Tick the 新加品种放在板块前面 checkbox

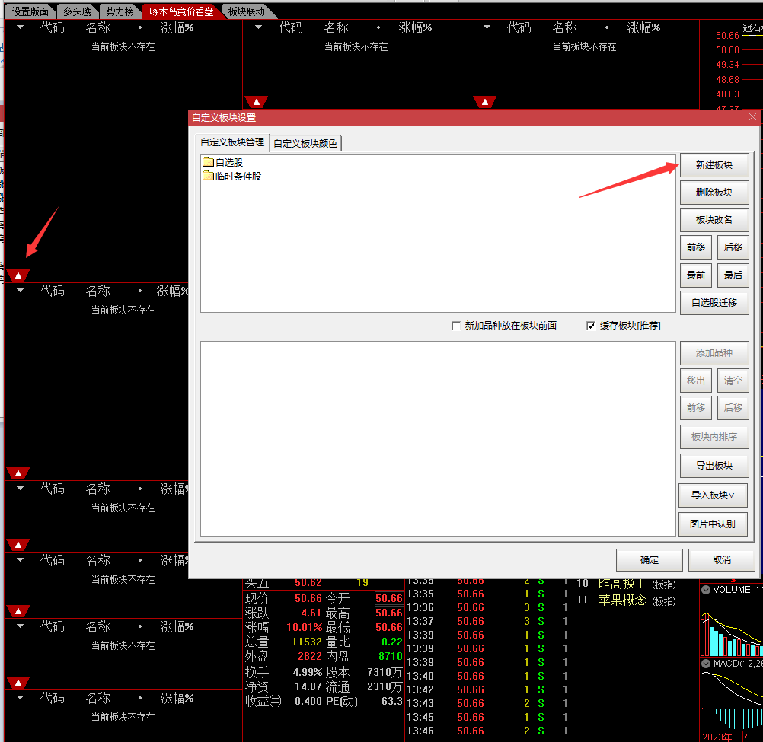456,326
